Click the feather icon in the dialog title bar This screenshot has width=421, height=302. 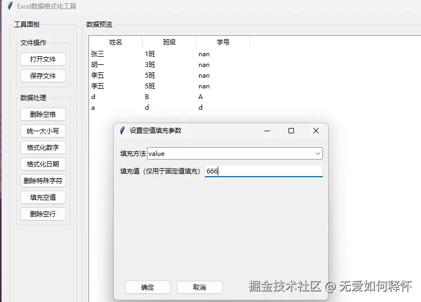click(x=122, y=131)
